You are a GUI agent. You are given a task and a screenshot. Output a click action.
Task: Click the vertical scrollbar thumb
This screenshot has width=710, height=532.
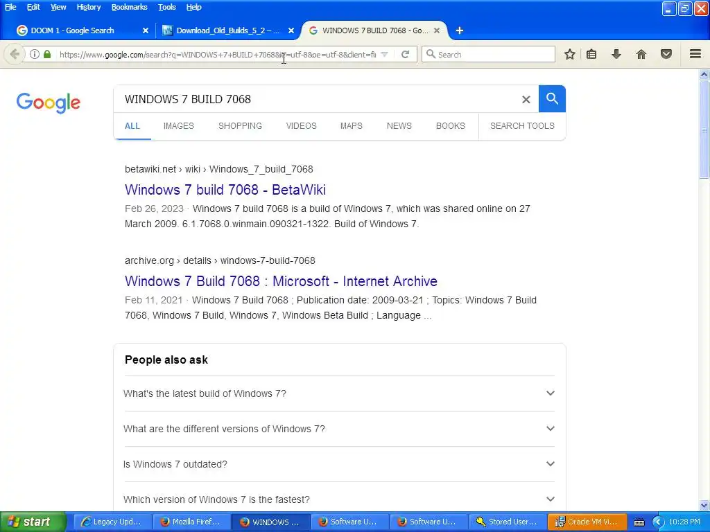(704, 130)
